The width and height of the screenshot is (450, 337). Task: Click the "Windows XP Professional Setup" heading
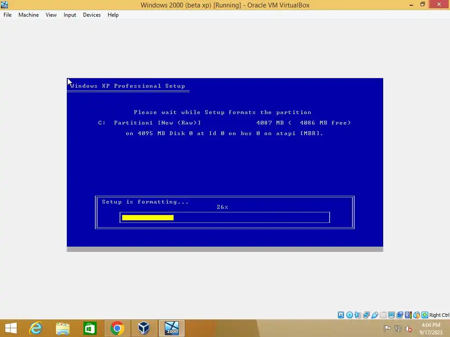[128, 86]
